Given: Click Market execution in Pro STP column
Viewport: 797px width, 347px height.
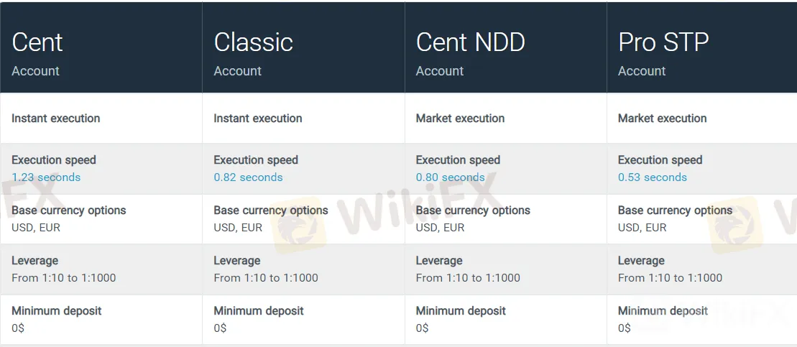Looking at the screenshot, I should click(663, 119).
